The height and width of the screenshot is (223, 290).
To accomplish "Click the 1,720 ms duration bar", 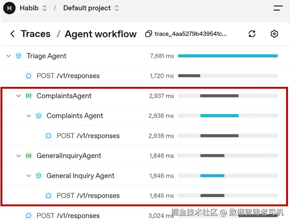I will [x=189, y=76].
